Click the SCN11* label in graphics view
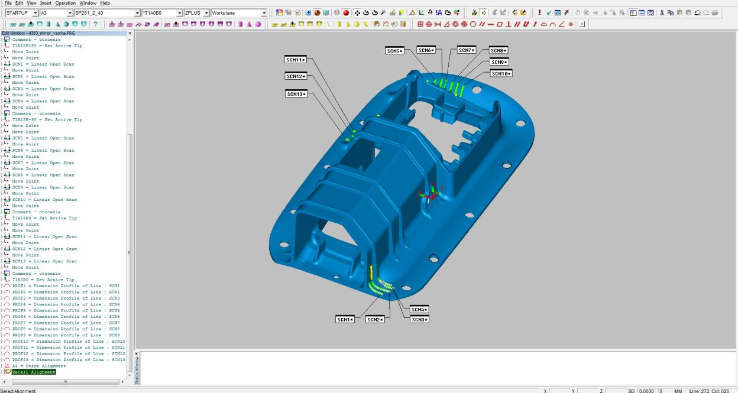Image resolution: width=738 pixels, height=393 pixels. [296, 60]
